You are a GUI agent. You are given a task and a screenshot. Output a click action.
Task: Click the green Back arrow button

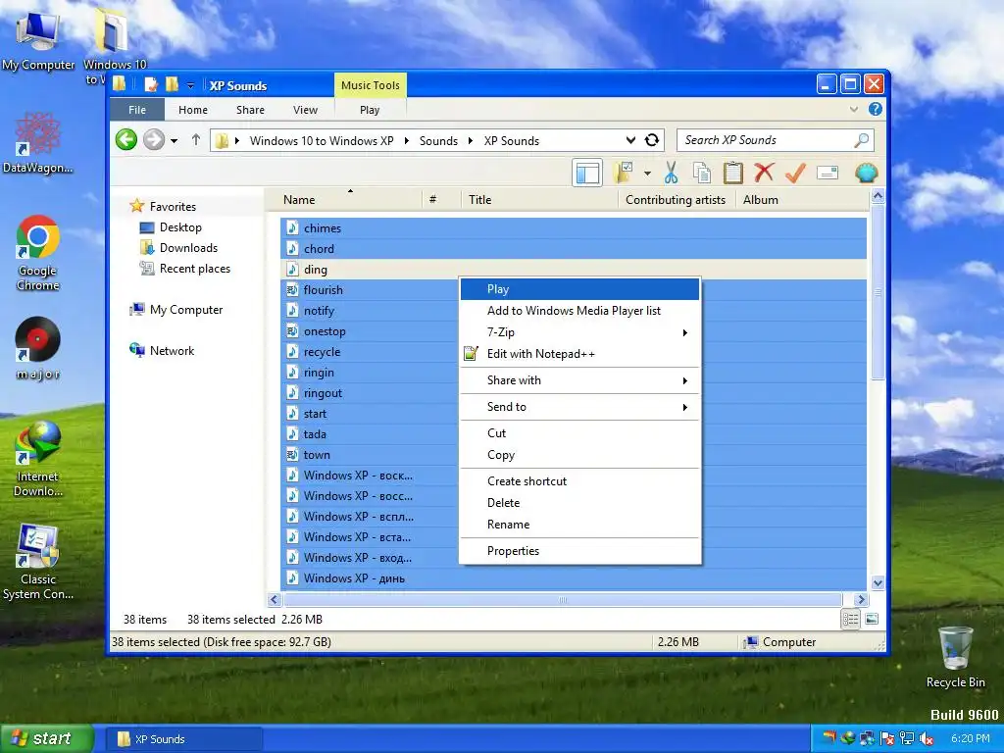click(x=126, y=139)
